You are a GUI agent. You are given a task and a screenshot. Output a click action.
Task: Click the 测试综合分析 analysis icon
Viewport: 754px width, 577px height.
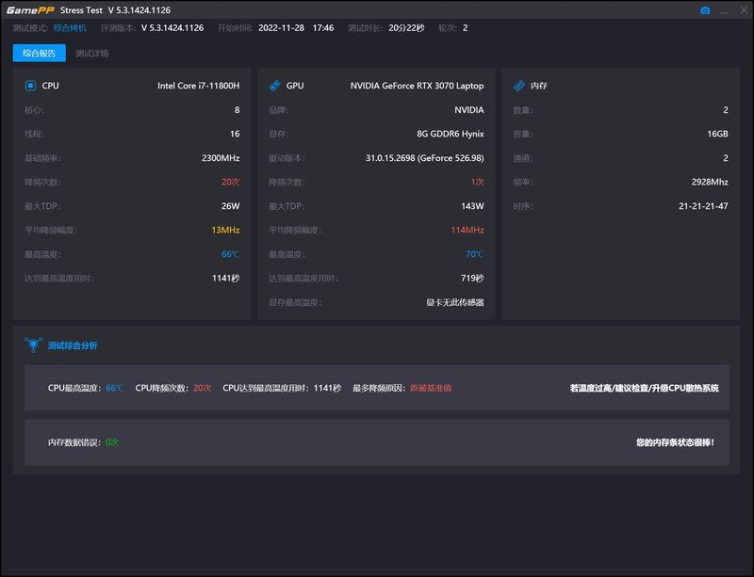(x=33, y=345)
